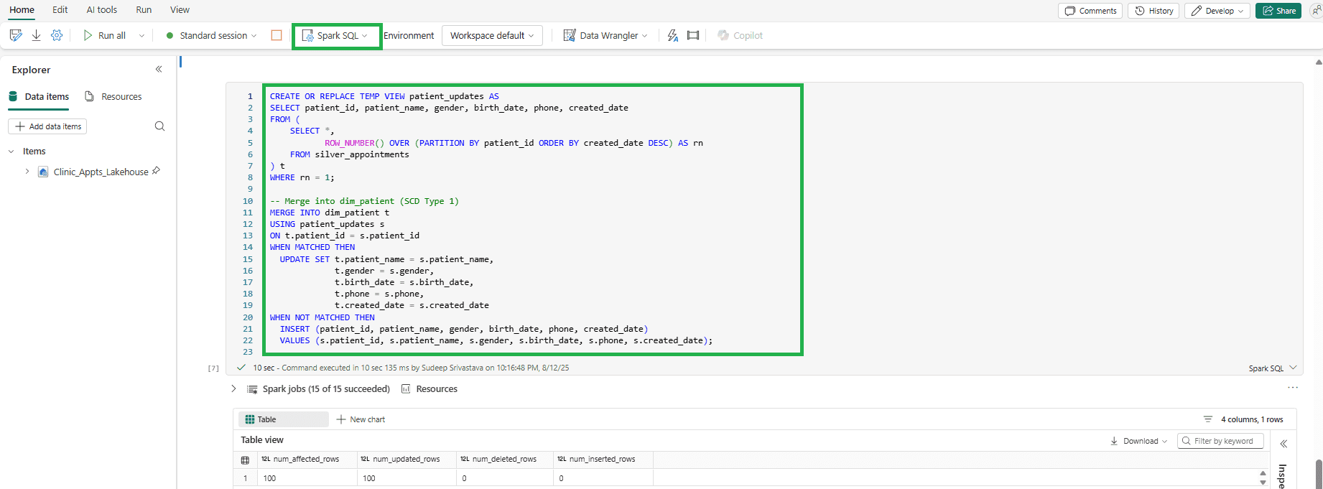Click the download notebook icon in toolbar
1323x489 pixels.
click(36, 35)
